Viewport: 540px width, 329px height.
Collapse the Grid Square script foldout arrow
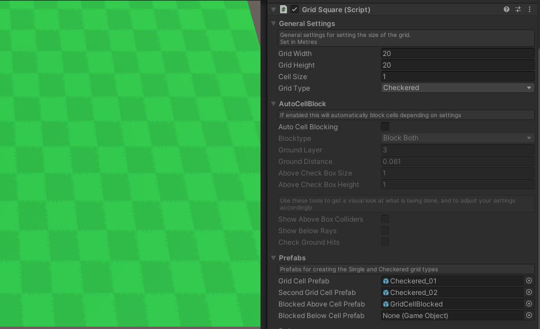click(273, 9)
